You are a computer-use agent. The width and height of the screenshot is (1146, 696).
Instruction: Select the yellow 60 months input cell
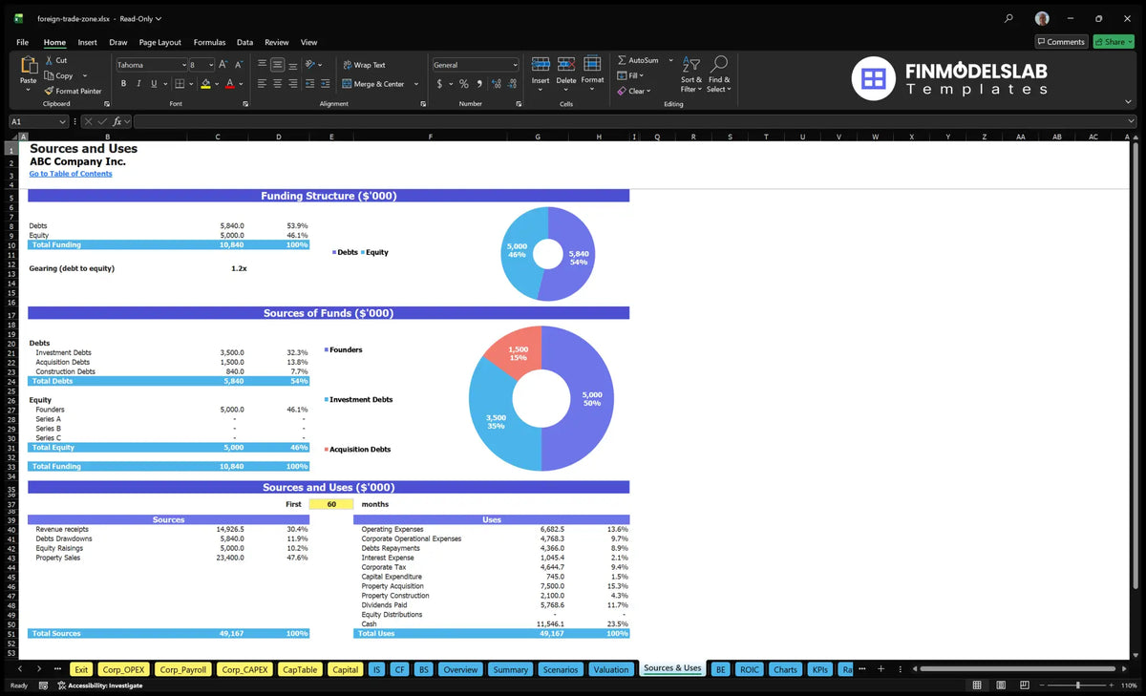coord(331,504)
